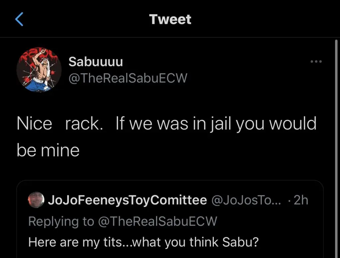Open the @TheRealSabuECW handle below Sabuuuu
This screenshot has width=340, height=258.
coord(128,78)
